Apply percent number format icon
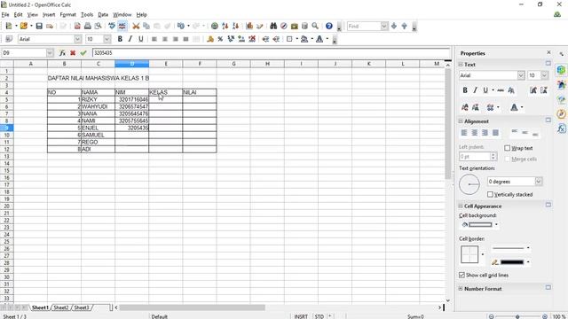568x319 pixels. pyautogui.click(x=220, y=39)
